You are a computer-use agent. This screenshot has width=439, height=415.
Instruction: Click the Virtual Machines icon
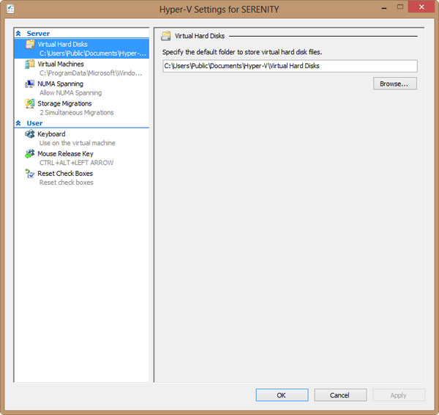coord(30,64)
